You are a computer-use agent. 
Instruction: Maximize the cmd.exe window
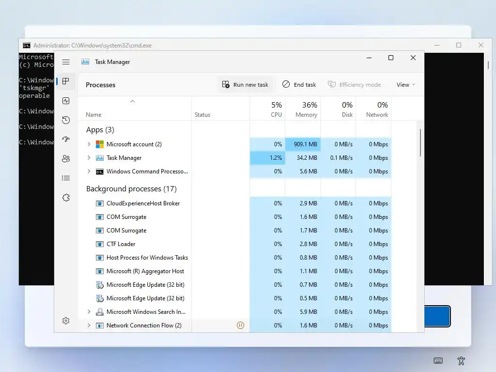click(459, 45)
